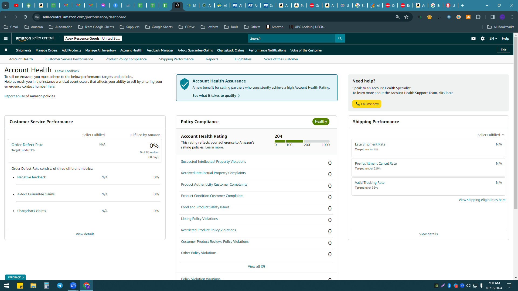Open the settings gear icon

[x=483, y=39]
